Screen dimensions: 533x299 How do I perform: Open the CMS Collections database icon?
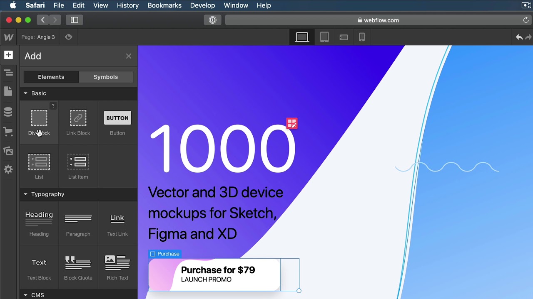click(x=8, y=112)
